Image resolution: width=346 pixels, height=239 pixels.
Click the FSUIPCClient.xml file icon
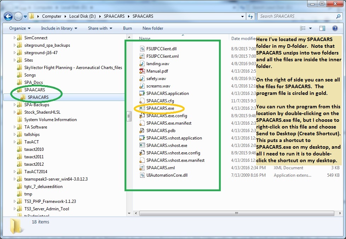coord(142,56)
